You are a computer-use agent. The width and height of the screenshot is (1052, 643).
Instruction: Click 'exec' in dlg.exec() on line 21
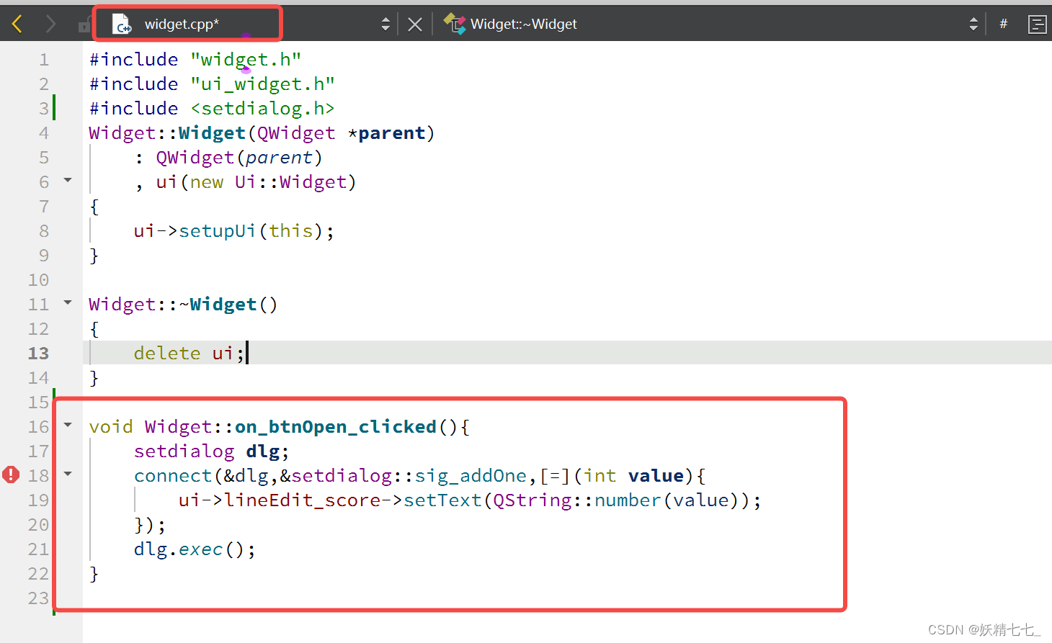[x=200, y=549]
